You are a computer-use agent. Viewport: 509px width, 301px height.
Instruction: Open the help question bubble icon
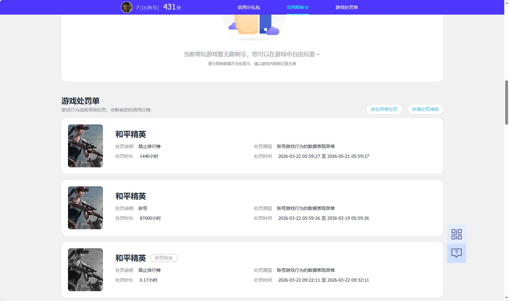coord(457,253)
